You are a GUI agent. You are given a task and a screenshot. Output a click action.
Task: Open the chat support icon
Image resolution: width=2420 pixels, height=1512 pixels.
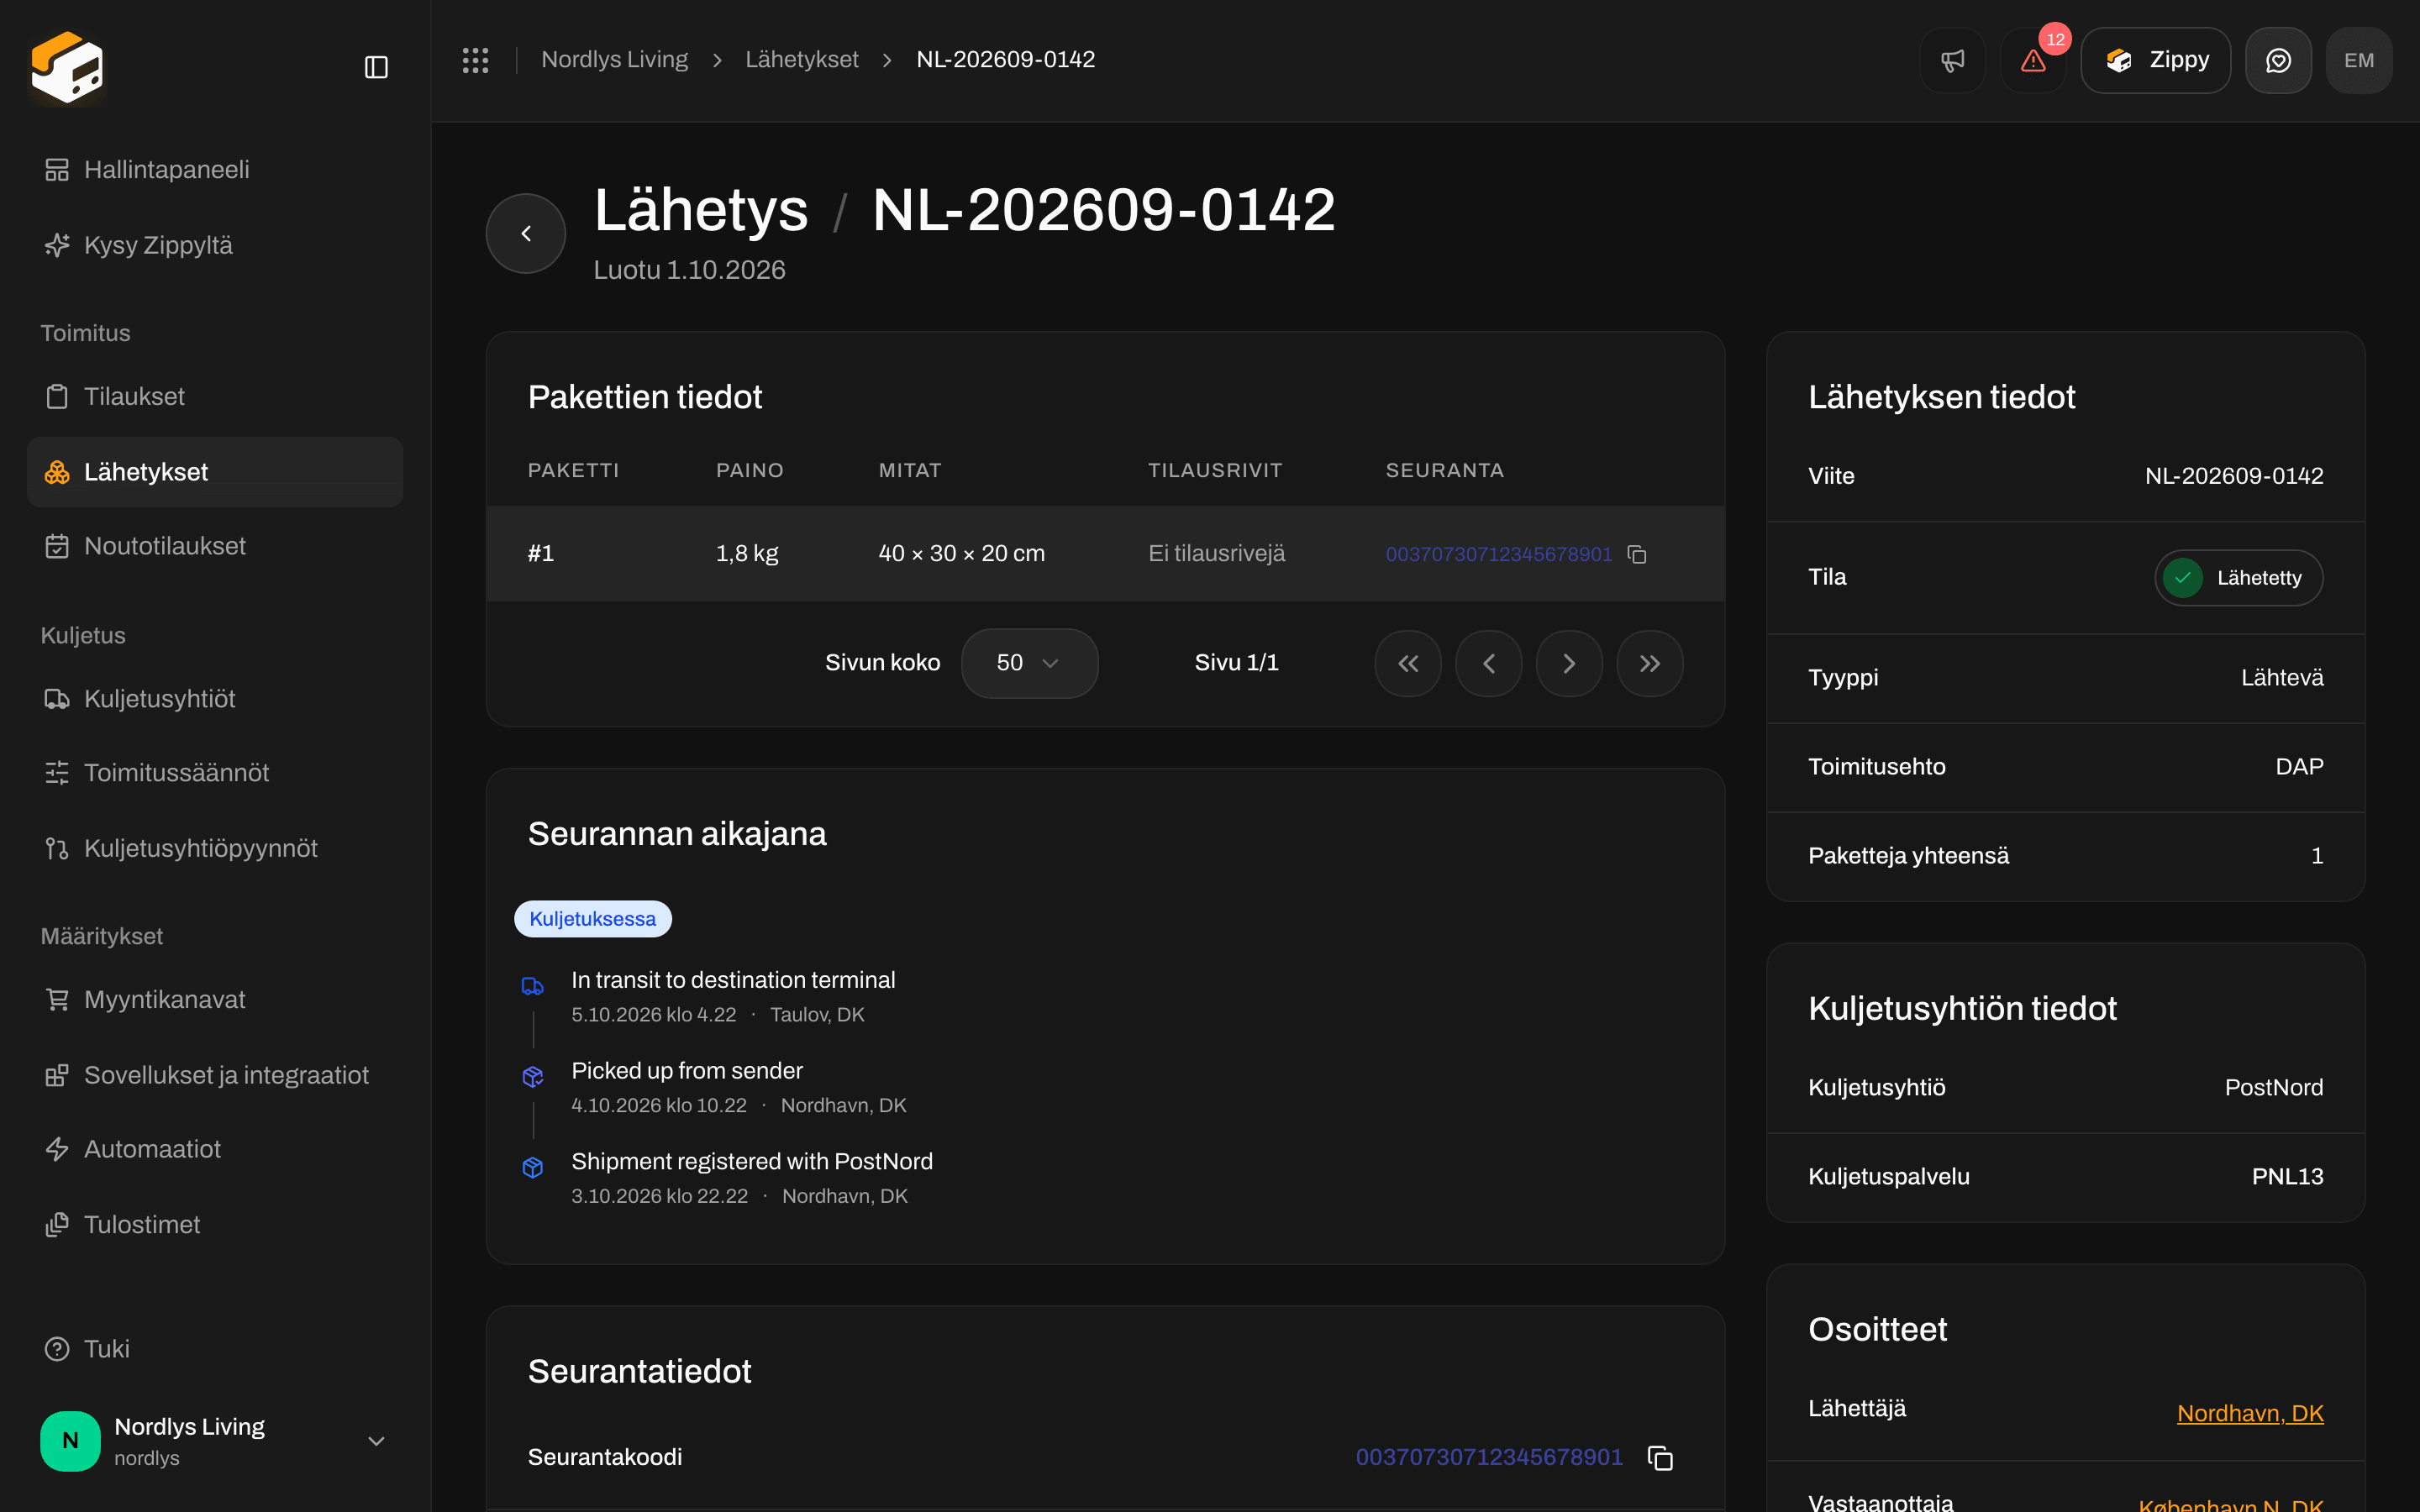2278,60
